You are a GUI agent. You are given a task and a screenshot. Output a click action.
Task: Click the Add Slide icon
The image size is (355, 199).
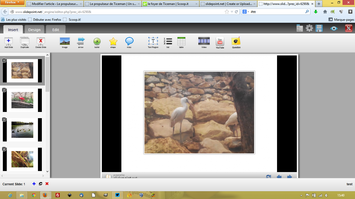point(9,41)
